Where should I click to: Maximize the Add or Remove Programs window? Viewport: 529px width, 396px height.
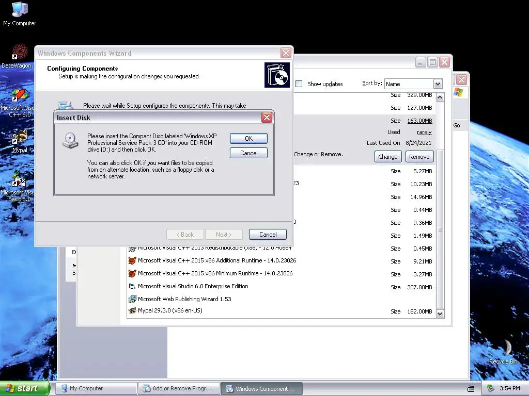click(432, 62)
